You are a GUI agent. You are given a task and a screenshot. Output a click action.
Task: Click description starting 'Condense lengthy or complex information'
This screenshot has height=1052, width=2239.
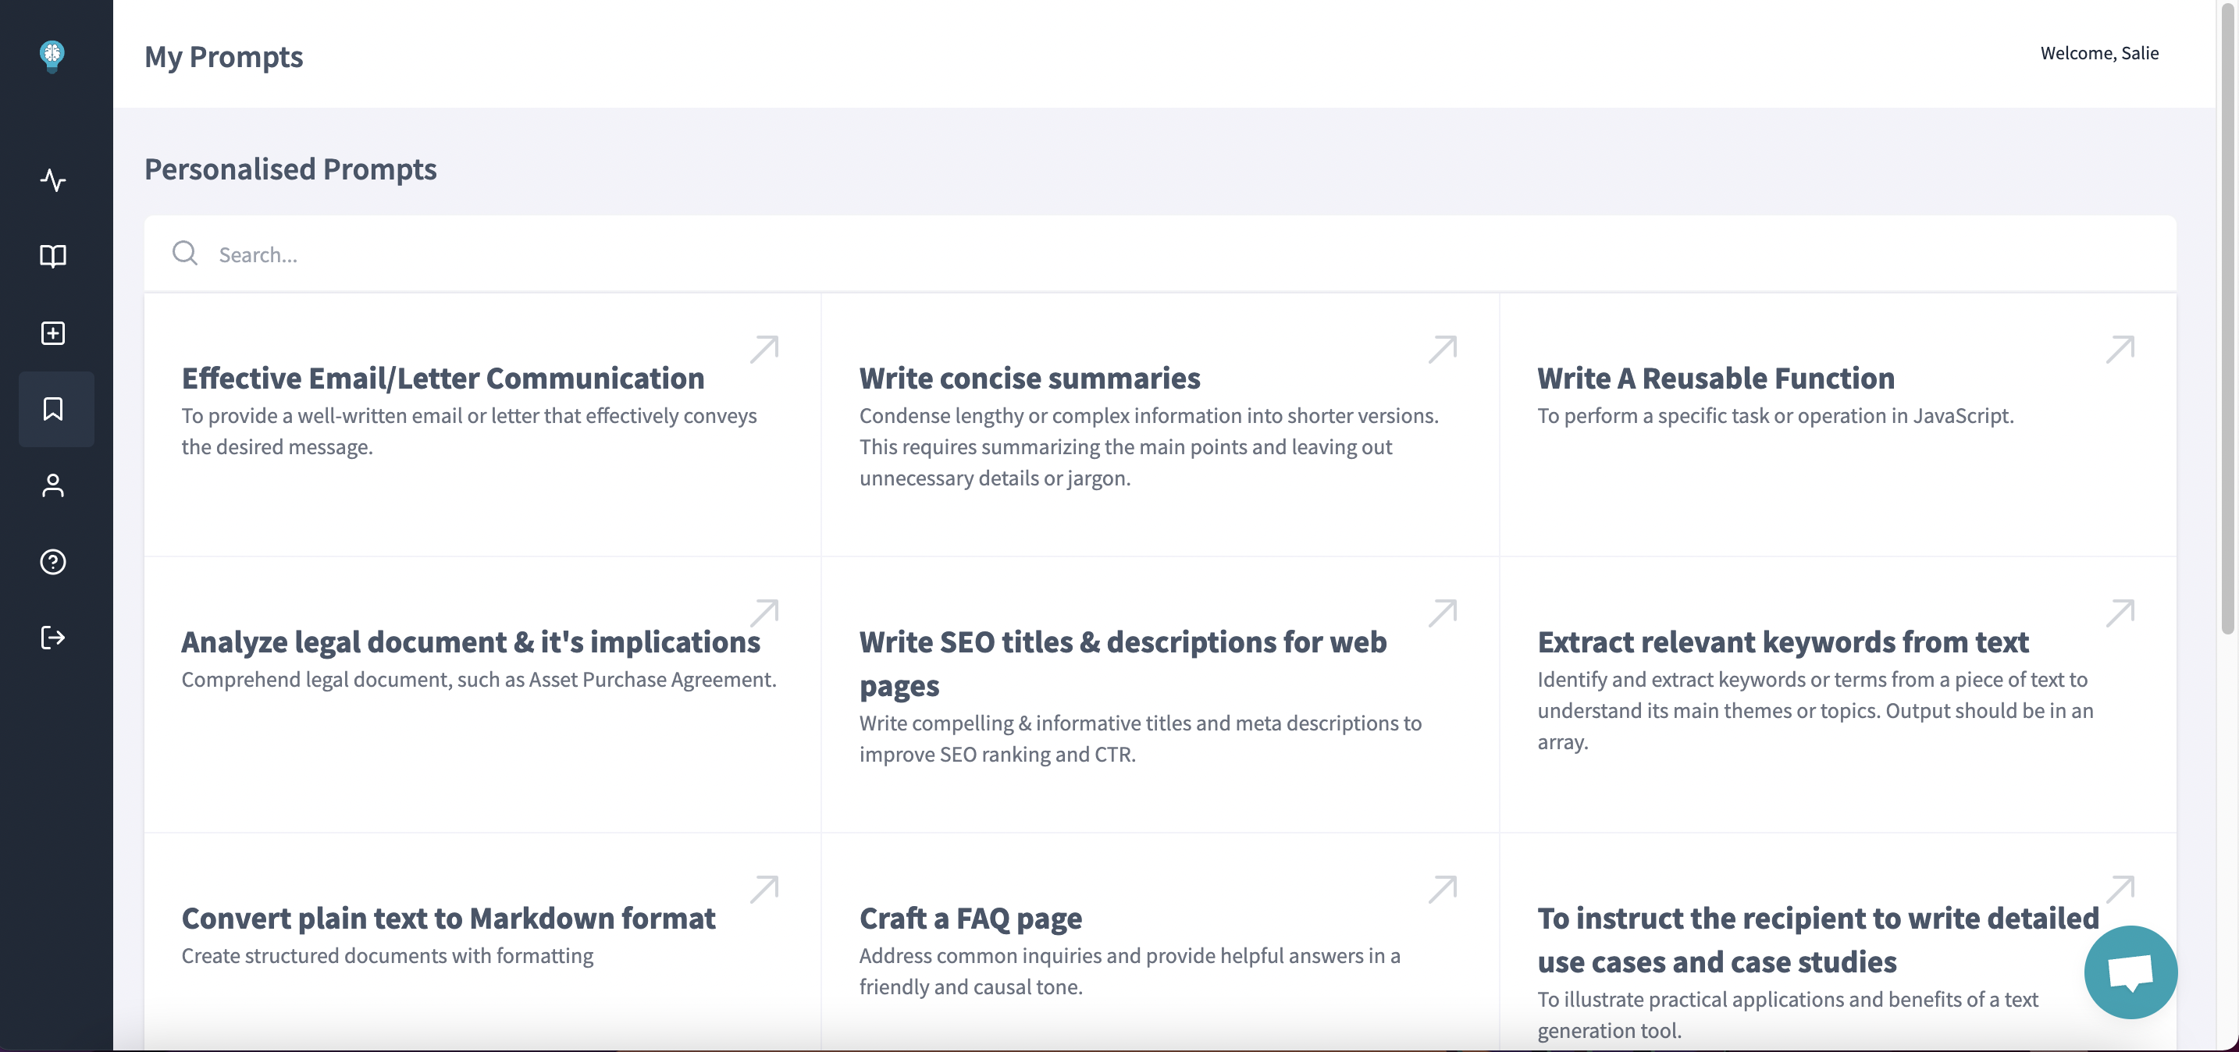(x=1148, y=447)
